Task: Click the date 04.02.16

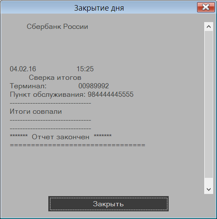Action: [23, 69]
